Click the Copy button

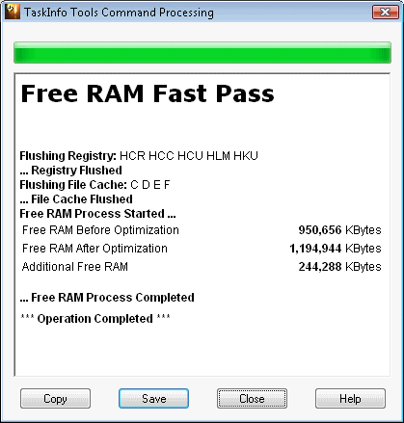tap(55, 399)
